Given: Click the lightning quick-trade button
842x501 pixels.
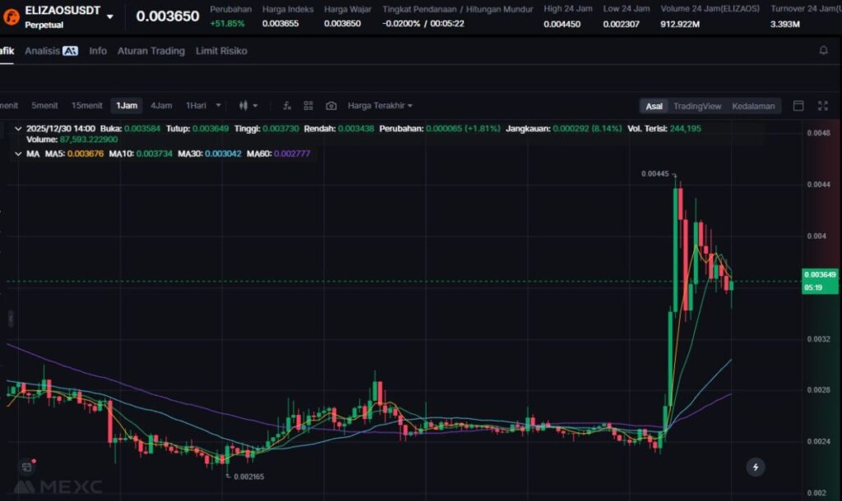Looking at the screenshot, I should (x=755, y=467).
